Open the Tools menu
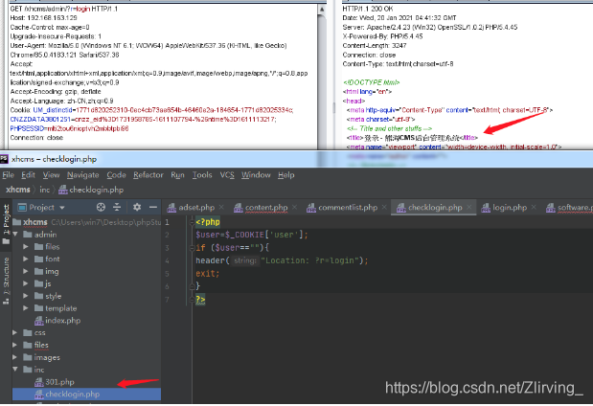 pos(202,175)
